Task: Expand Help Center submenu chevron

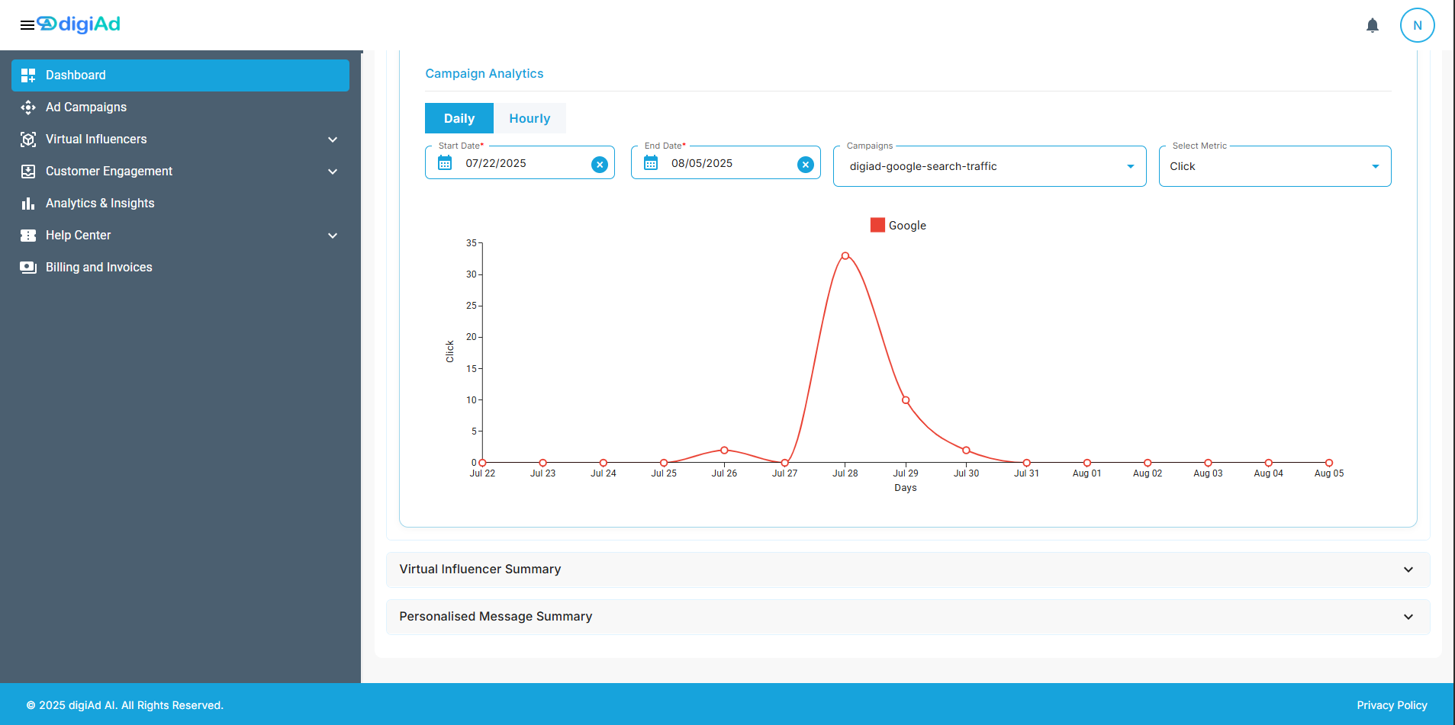Action: (x=333, y=236)
